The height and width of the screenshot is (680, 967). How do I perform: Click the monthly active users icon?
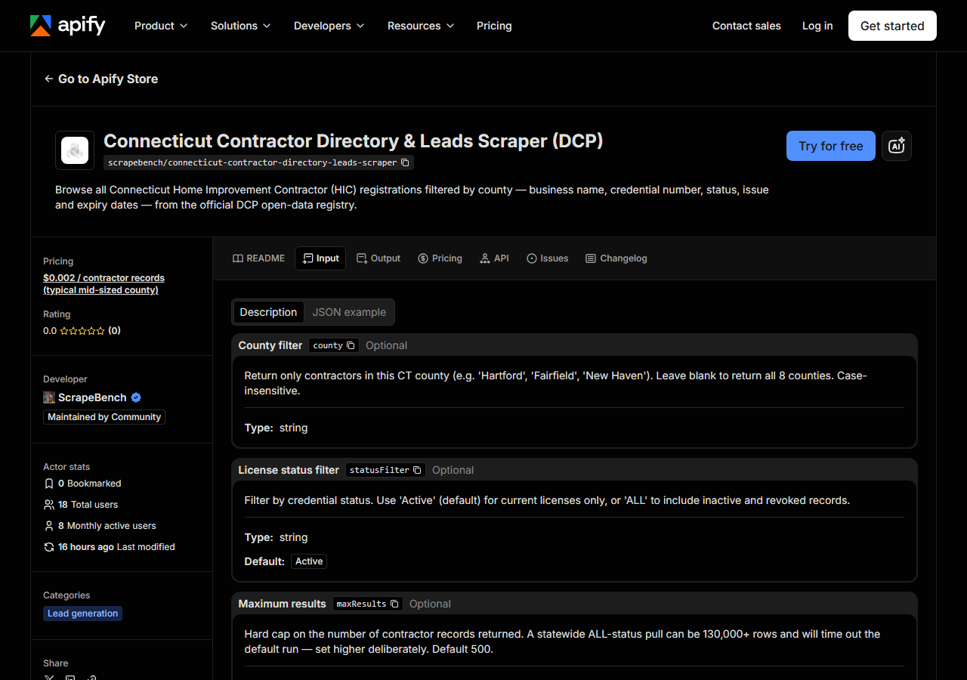(x=49, y=526)
